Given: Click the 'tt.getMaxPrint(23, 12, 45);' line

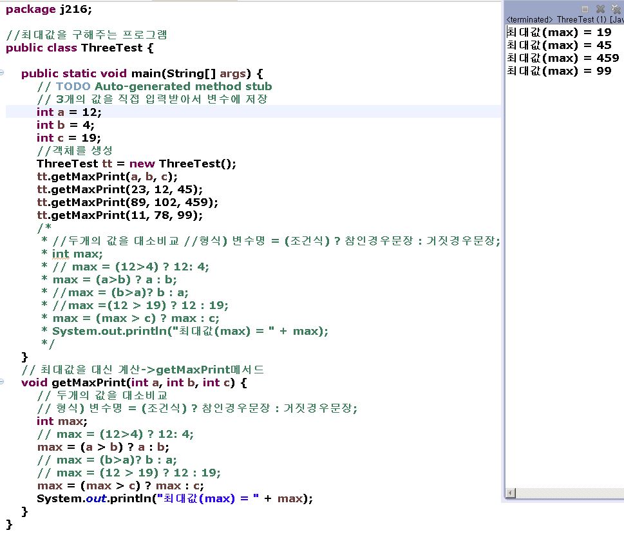Looking at the screenshot, I should 120,189.
